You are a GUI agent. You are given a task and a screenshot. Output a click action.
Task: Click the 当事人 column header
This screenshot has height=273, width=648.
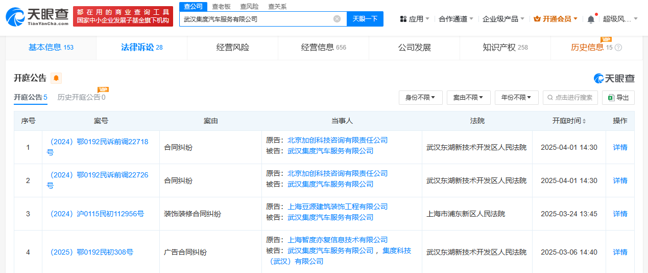(342, 121)
